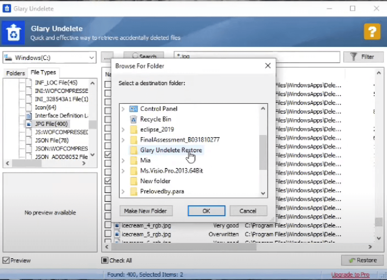Click the Filter button
This screenshot has height=280, width=387.
point(363,57)
